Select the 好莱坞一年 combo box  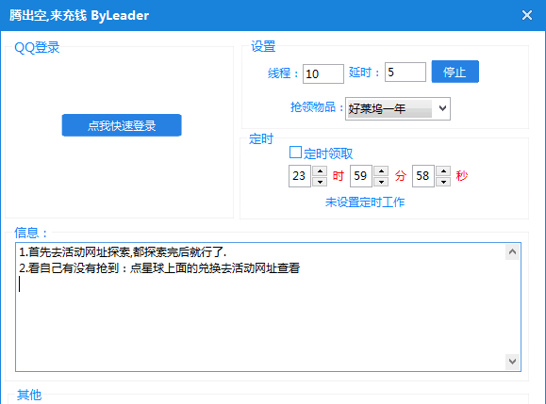coord(398,109)
